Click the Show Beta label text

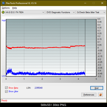coord(13,88)
